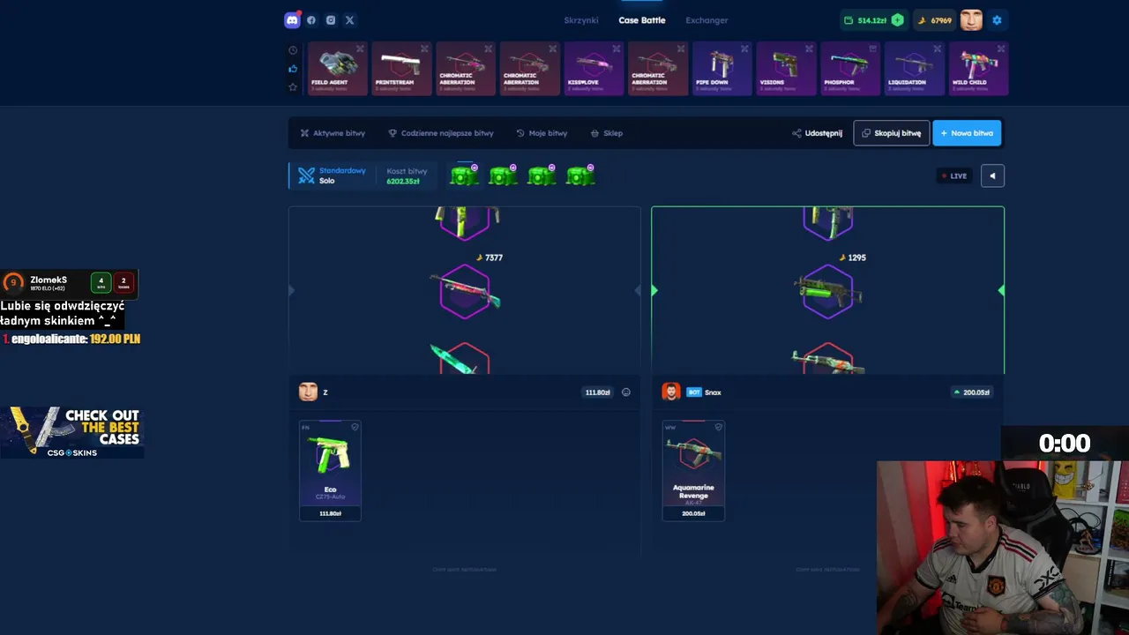Click the engoloalicante 192.00 PLN donation text
The width and height of the screenshot is (1129, 635).
[x=71, y=339]
